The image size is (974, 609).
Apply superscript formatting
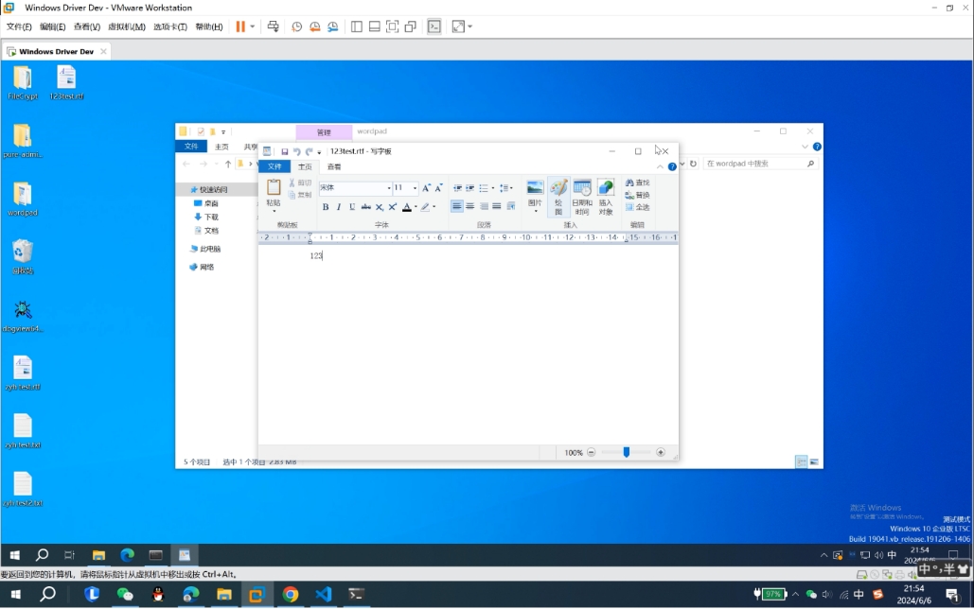point(393,207)
